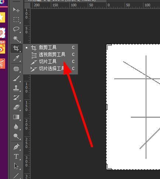The image size is (160, 179).
Task: Choose 透视裁剪工具 from flyout menu
Action: (51, 54)
